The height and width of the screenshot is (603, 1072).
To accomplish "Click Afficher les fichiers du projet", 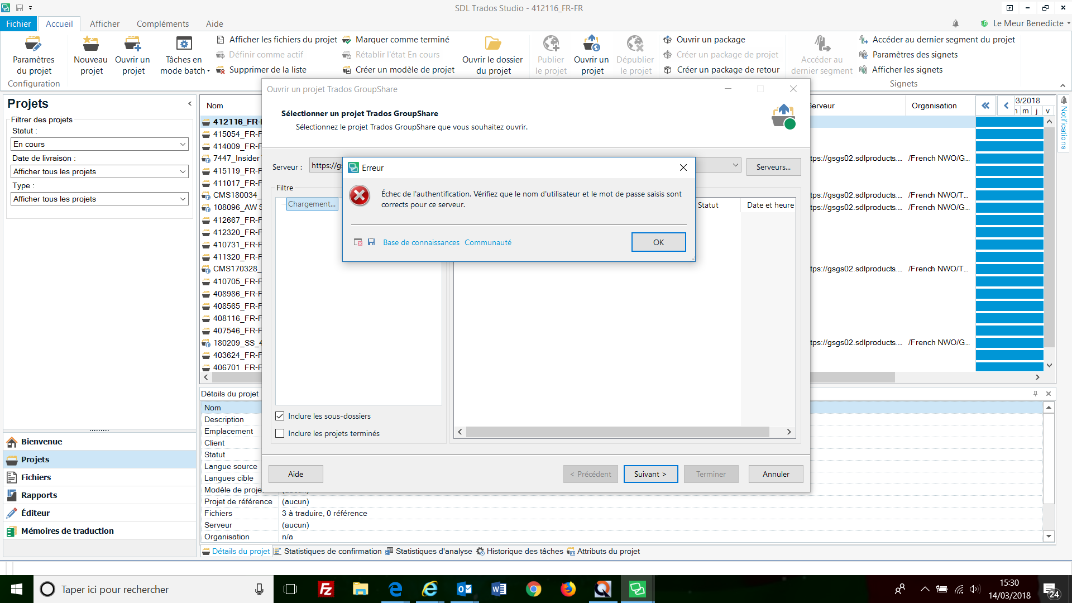I will pyautogui.click(x=277, y=40).
